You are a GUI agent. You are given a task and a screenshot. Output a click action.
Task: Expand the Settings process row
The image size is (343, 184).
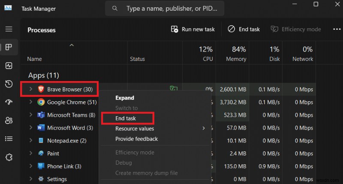(30, 178)
